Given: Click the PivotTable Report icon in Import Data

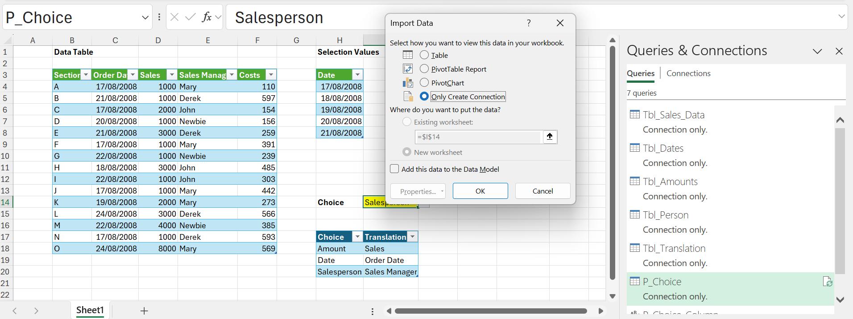Looking at the screenshot, I should coord(408,69).
